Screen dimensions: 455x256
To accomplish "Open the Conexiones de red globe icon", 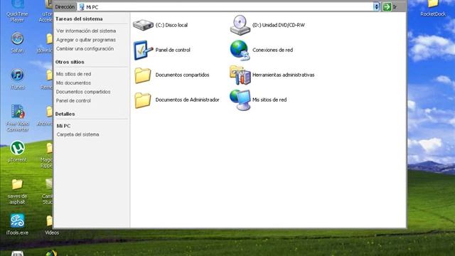I will tap(240, 50).
